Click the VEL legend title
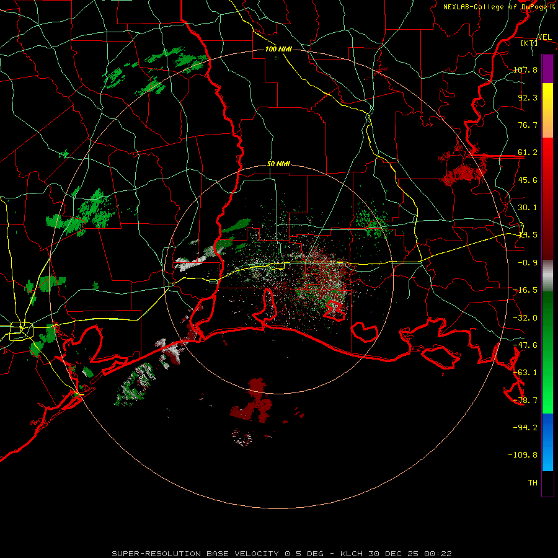 (544, 37)
